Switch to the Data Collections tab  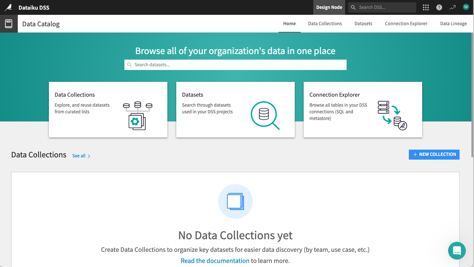325,24
